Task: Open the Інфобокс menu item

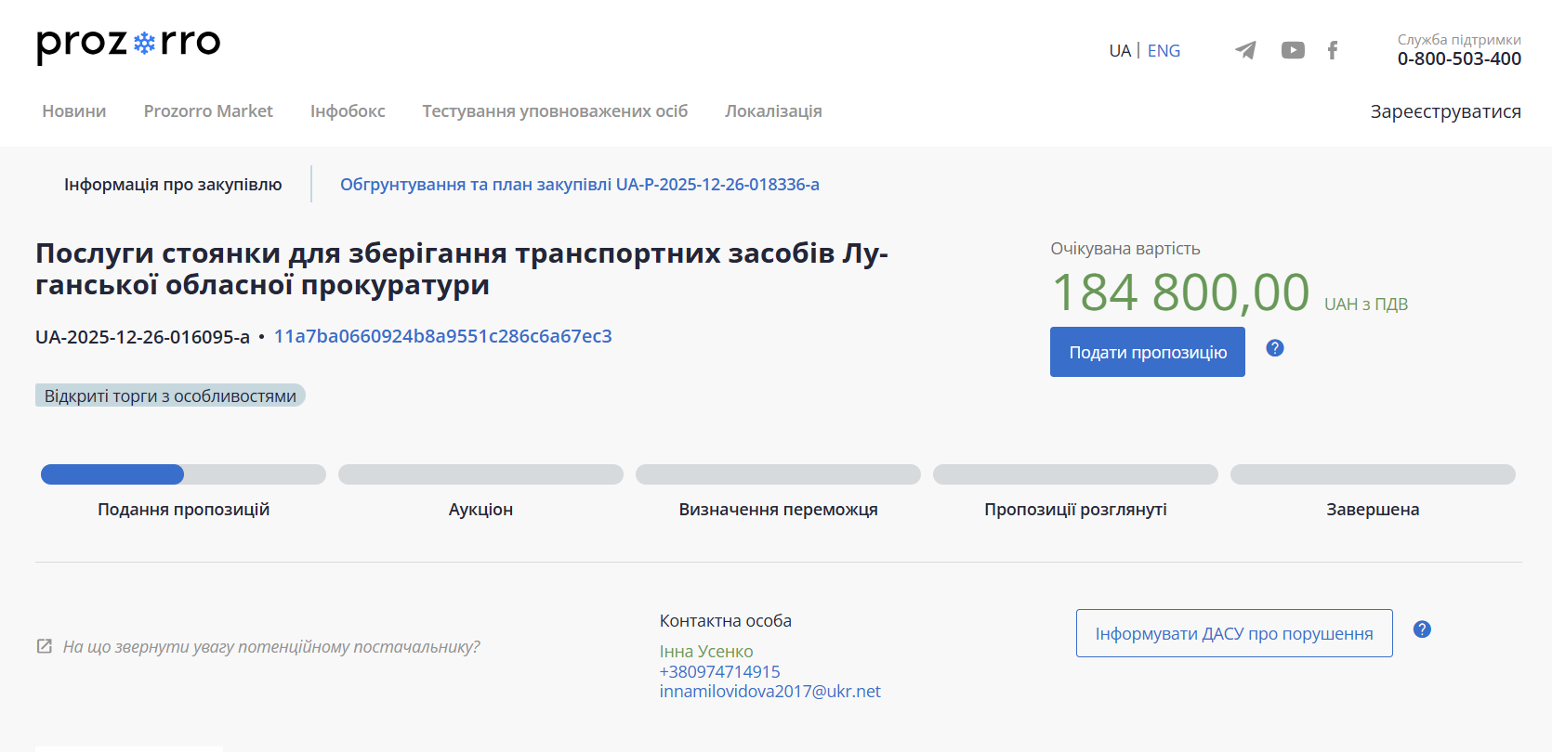Action: pyautogui.click(x=348, y=111)
